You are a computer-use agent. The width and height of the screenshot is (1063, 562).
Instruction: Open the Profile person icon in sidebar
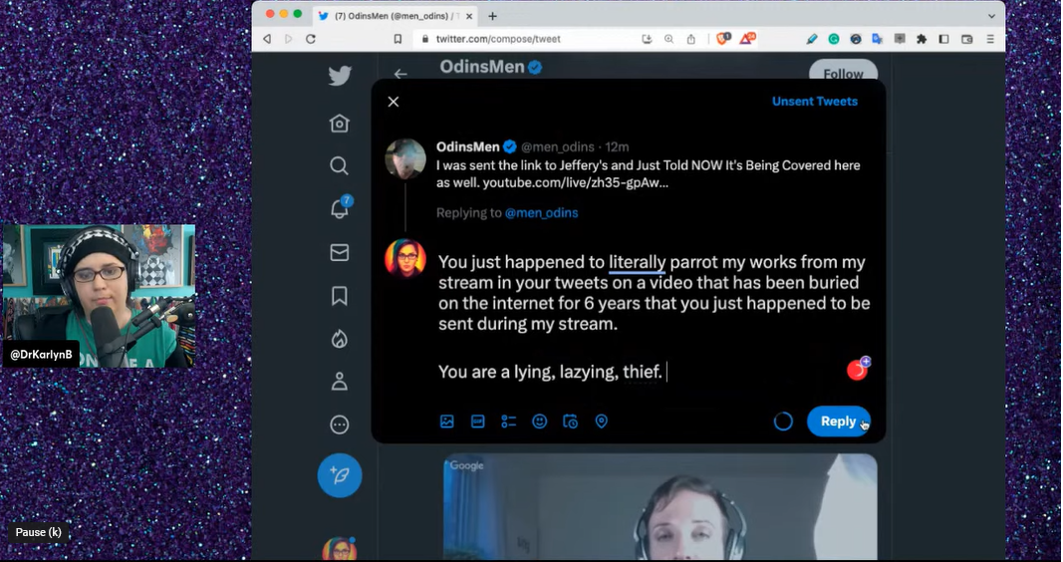(339, 382)
